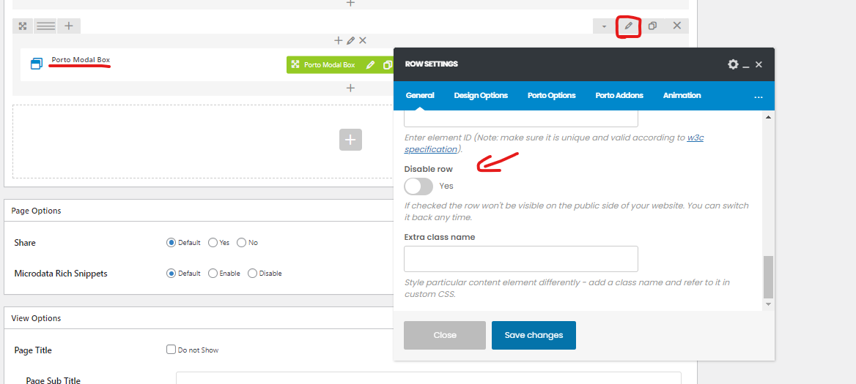Add new element with large gray plus
Screen dimensions: 856x384
pos(350,140)
